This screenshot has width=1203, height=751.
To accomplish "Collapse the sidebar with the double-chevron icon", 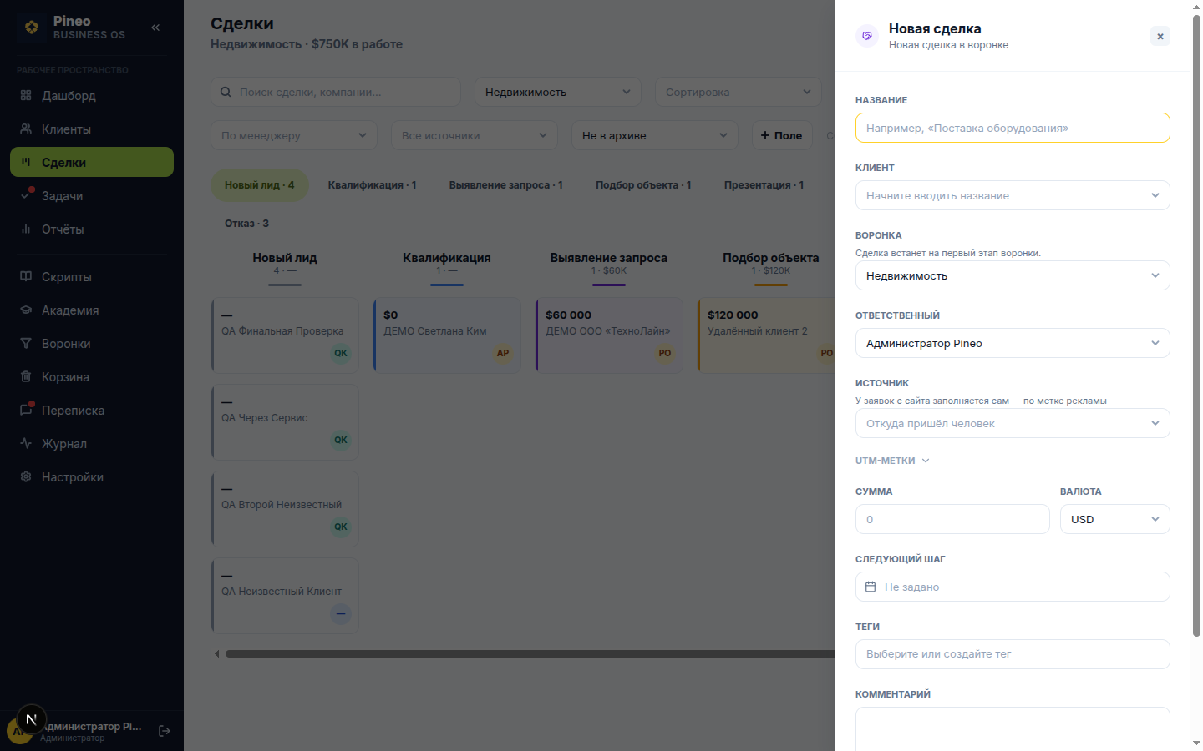I will tap(155, 28).
